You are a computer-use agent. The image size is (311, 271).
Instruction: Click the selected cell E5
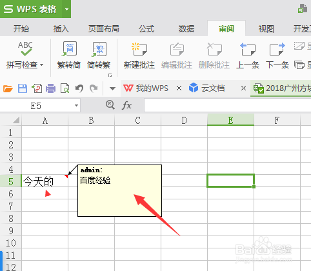click(230, 181)
